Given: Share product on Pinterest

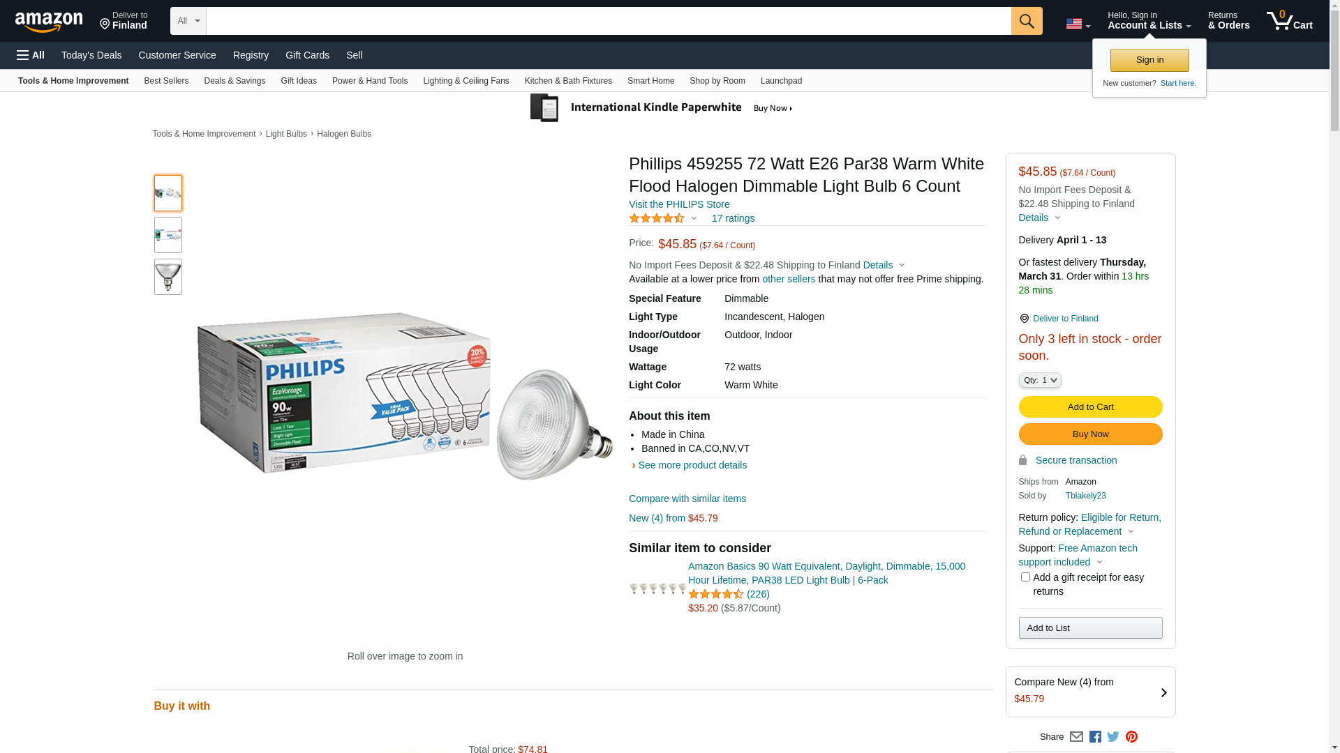Looking at the screenshot, I should click(x=1131, y=737).
